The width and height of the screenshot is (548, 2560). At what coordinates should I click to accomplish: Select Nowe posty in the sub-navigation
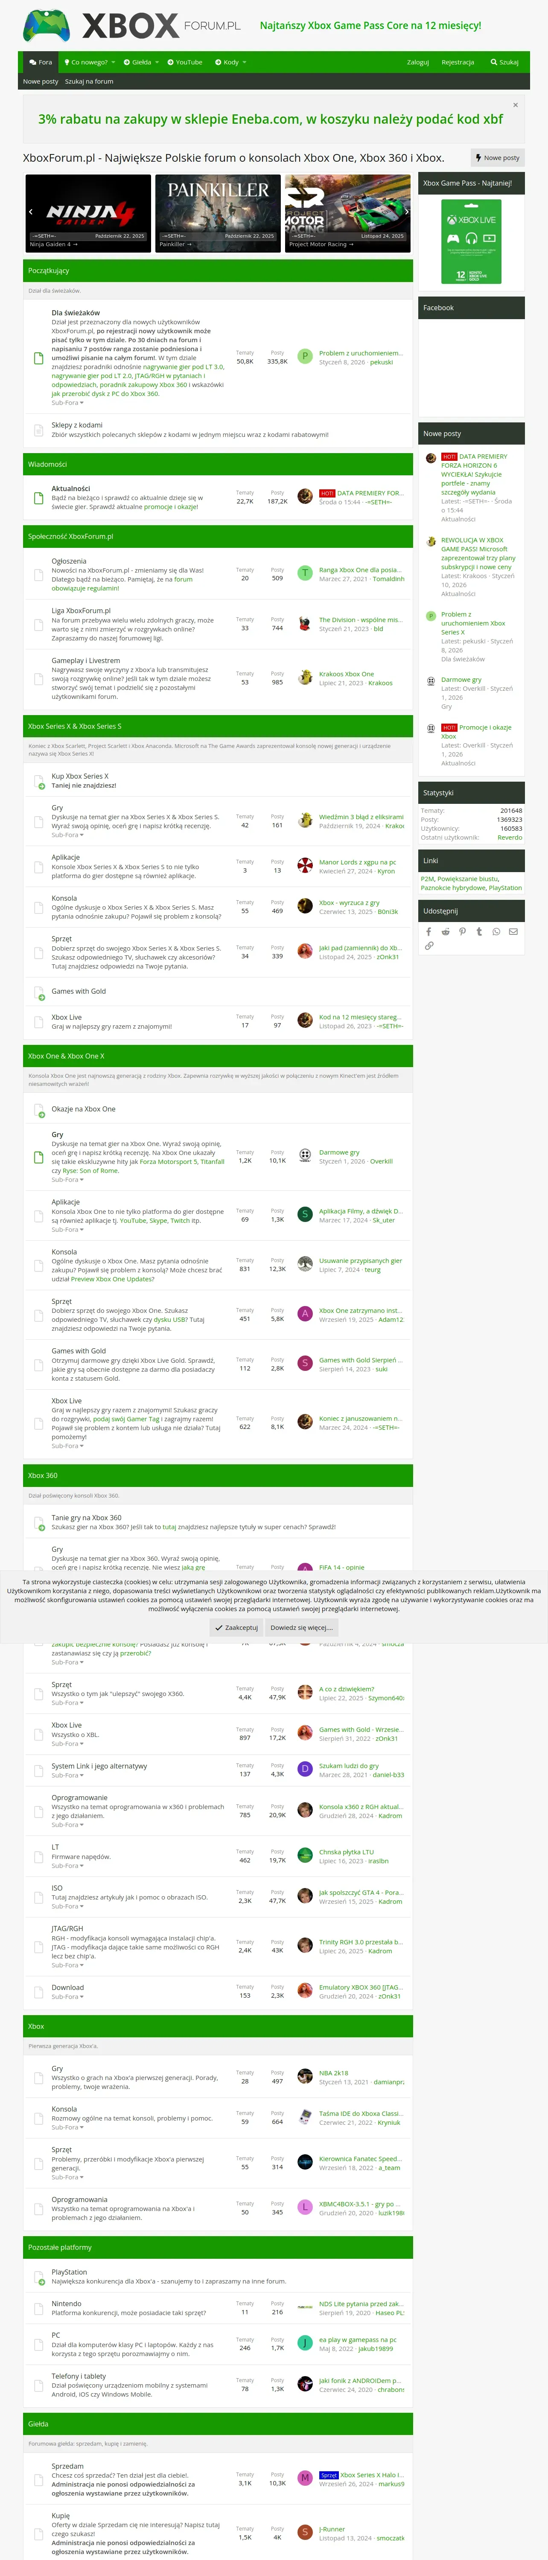[41, 81]
